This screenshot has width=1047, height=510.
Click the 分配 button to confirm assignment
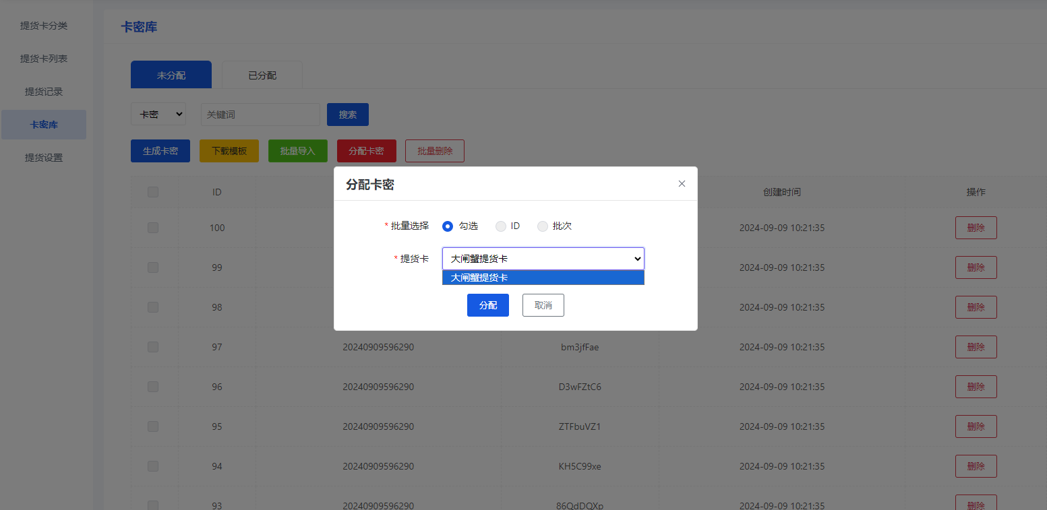tap(487, 305)
